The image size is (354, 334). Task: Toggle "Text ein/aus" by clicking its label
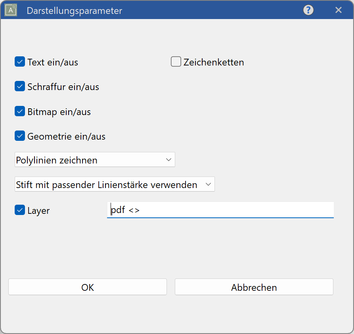tap(52, 62)
